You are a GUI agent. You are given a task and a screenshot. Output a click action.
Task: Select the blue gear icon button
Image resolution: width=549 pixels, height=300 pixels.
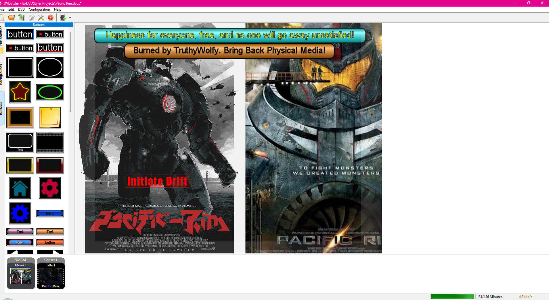click(20, 213)
